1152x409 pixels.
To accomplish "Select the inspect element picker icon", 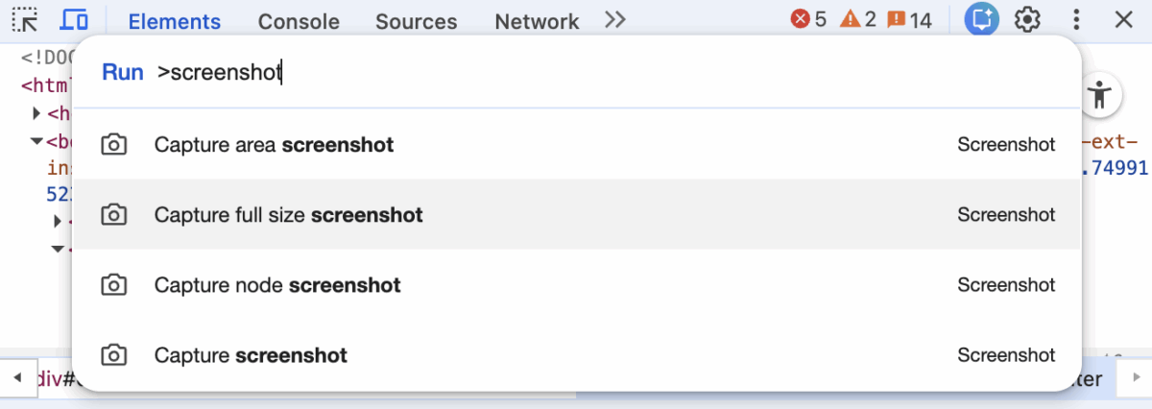I will point(25,19).
